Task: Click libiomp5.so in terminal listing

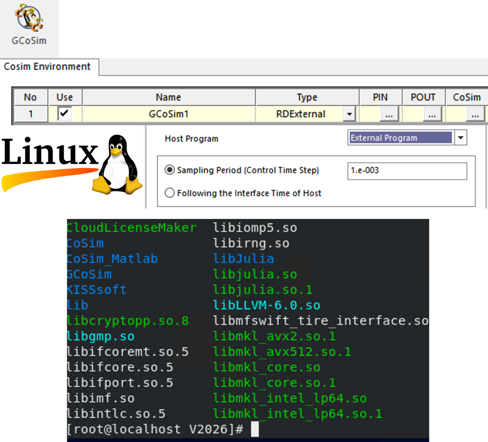Action: (255, 228)
